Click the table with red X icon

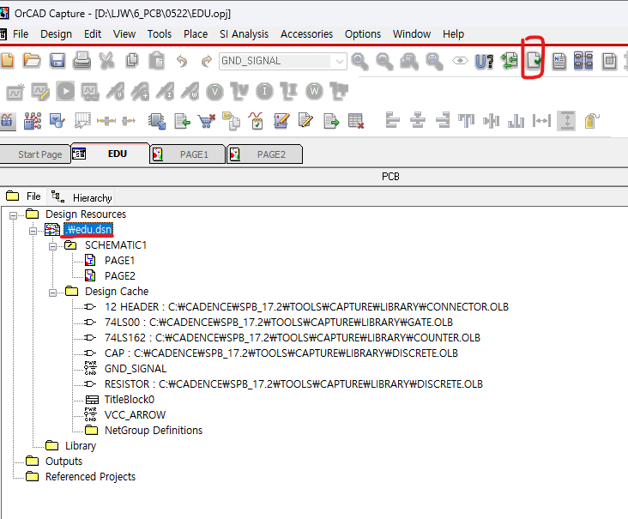point(356,121)
